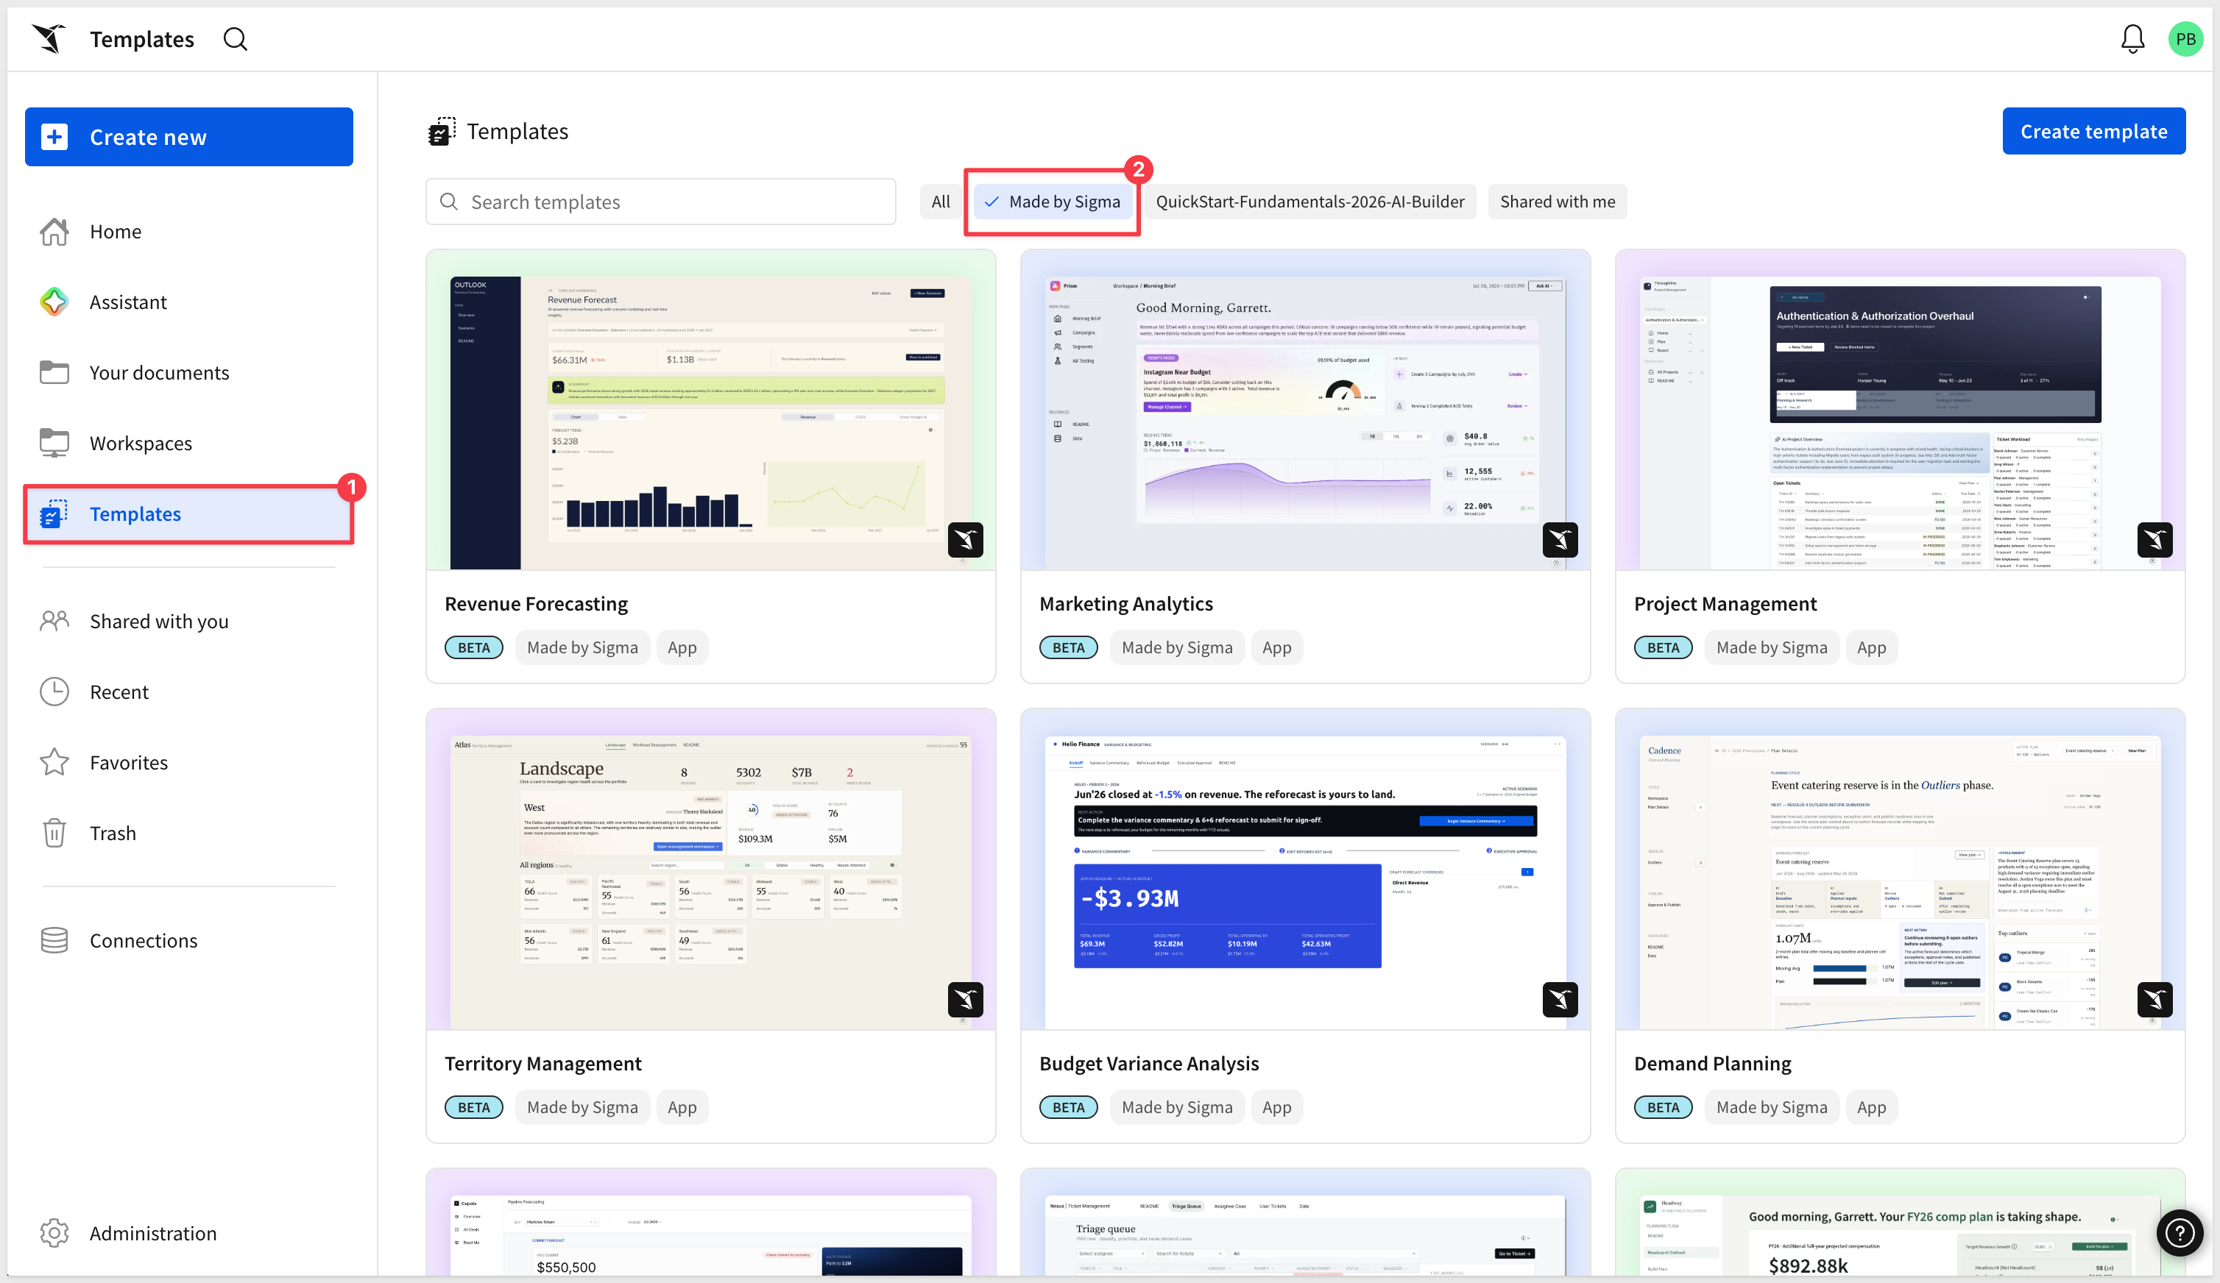Image resolution: width=2220 pixels, height=1283 pixels.
Task: Open Recent items list
Action: [x=188, y=692]
